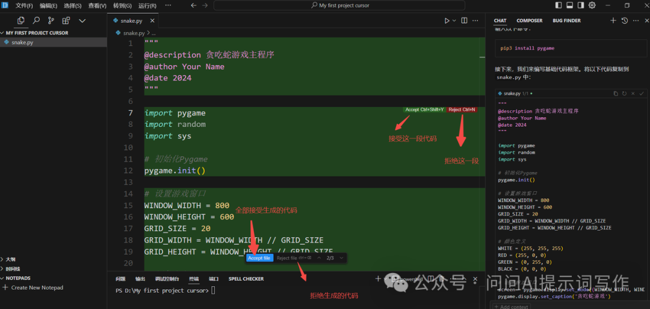Viewport: 650px width, 309px height.
Task: Open the 查看(V) menu
Action: [x=97, y=6]
